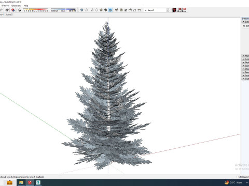Set camera to Back view
This screenshot has height=186, width=249.
click(x=135, y=10)
